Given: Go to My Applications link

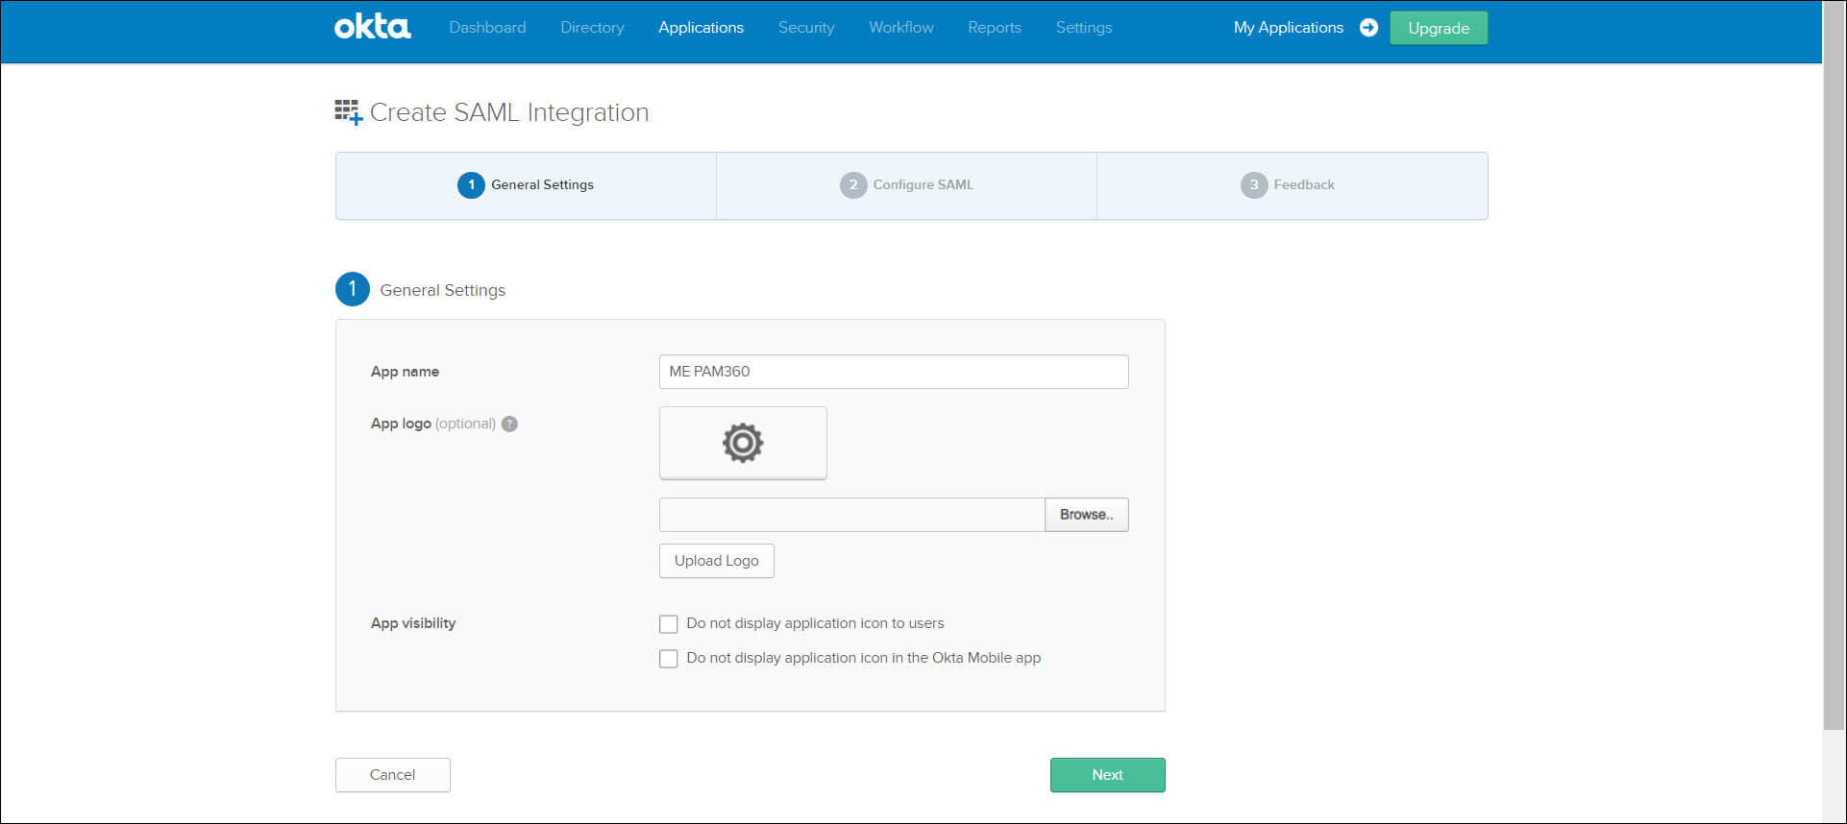Looking at the screenshot, I should [1289, 28].
